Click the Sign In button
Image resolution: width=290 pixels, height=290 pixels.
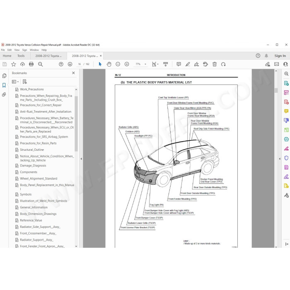[280, 56]
